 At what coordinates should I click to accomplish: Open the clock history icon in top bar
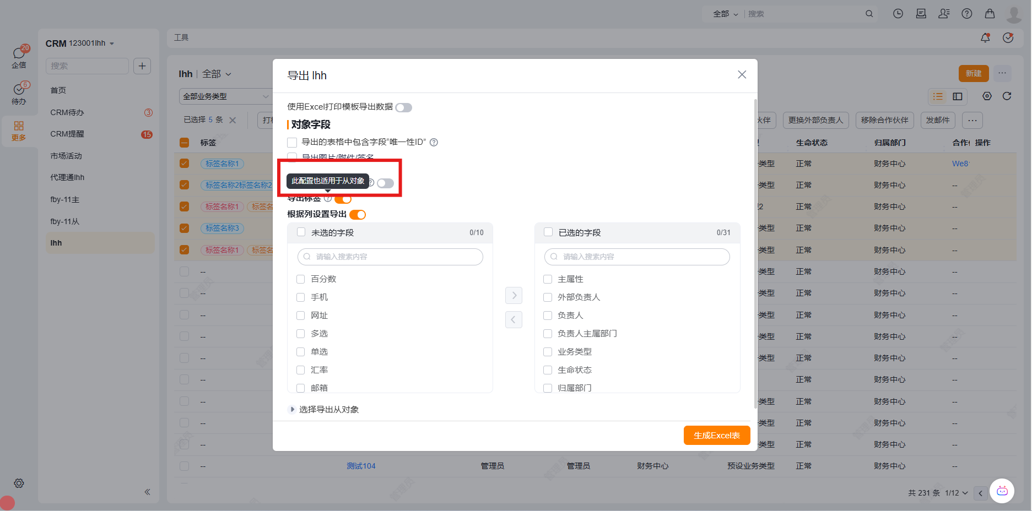898,14
